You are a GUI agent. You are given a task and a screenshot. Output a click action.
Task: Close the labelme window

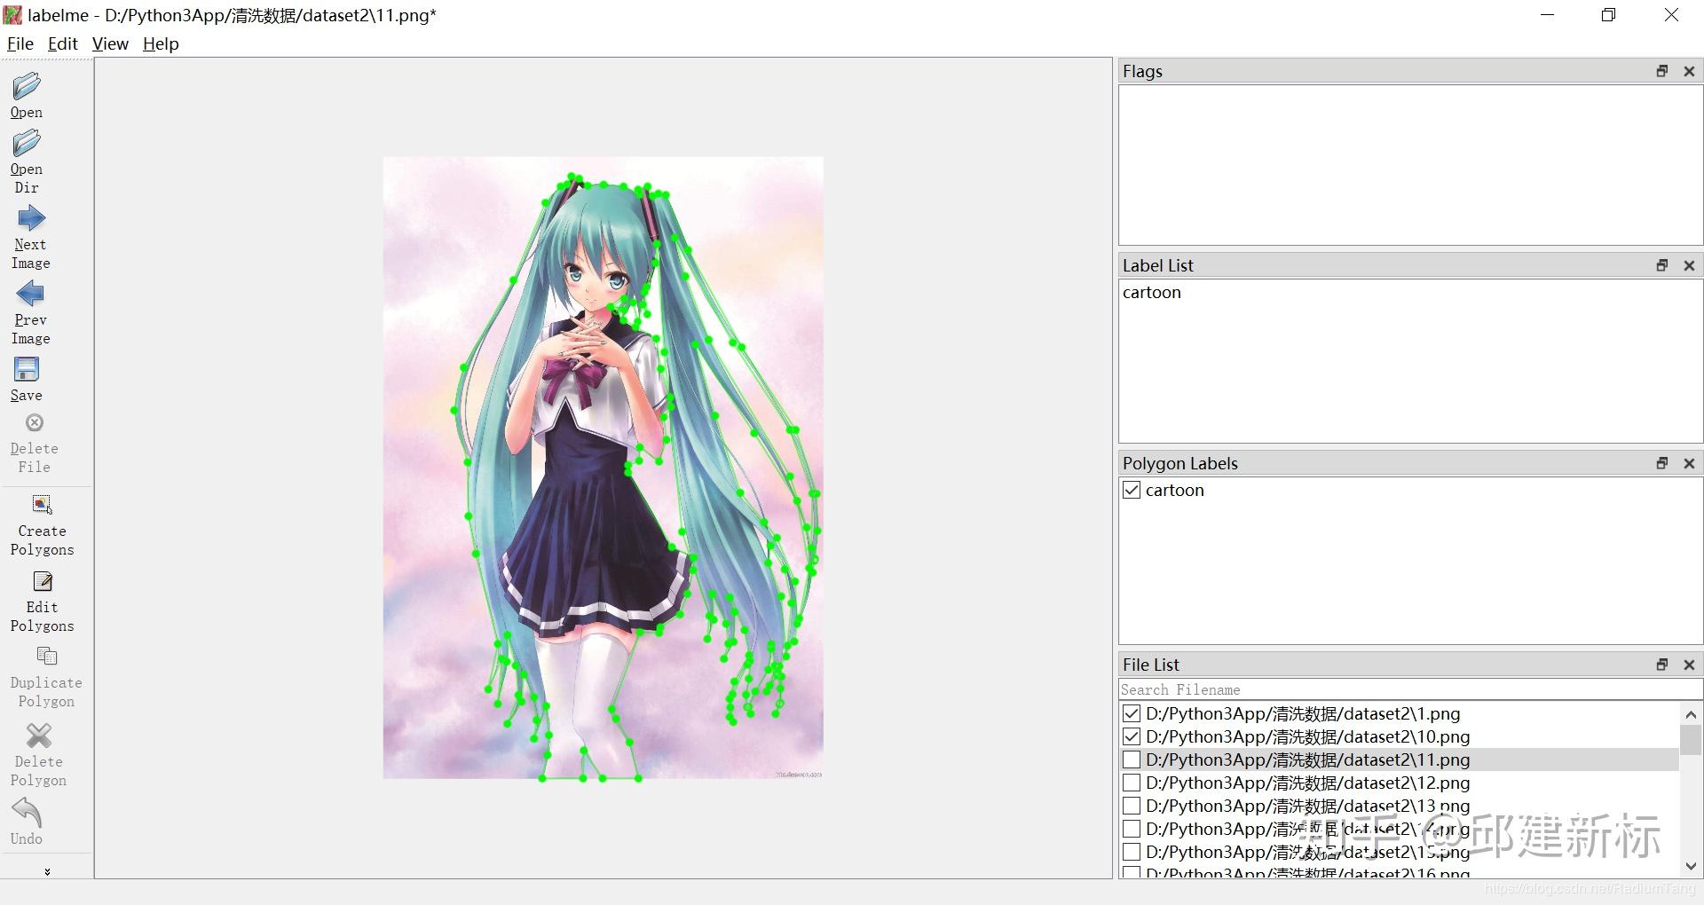pyautogui.click(x=1671, y=15)
